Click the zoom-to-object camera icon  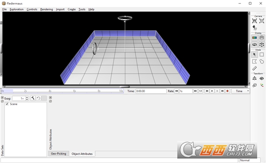click(262, 21)
